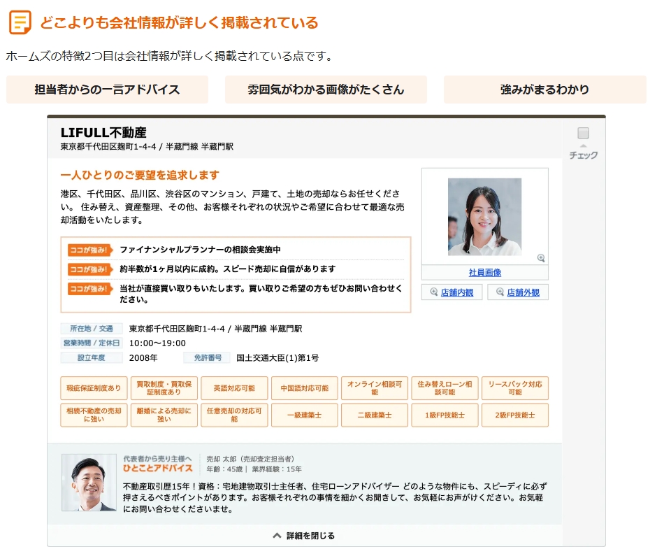Click ココが強み badge for ファイナンシャルプランナー
This screenshot has height=556, width=657.
pos(90,250)
